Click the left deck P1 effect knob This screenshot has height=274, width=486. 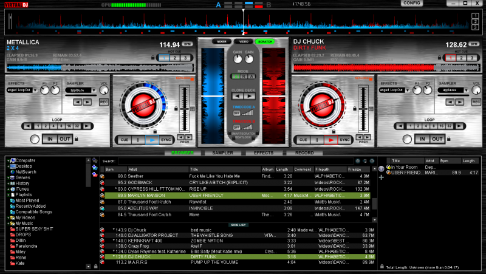click(44, 90)
